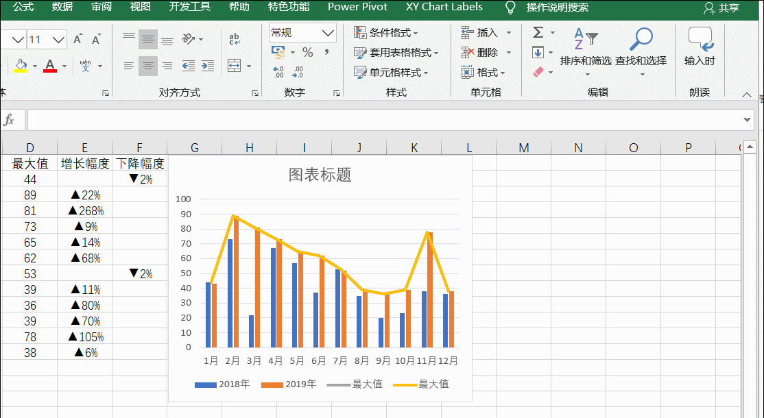This screenshot has width=764, height=418.
Task: Apply percent style format
Action: pos(307,52)
